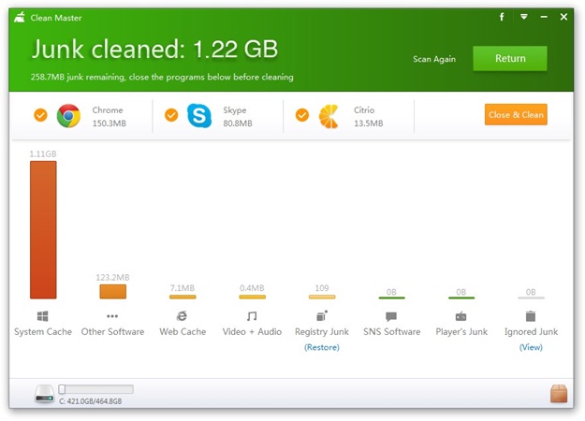Click the 123.2MB value above Other Software
The height and width of the screenshot is (421, 585).
[112, 278]
